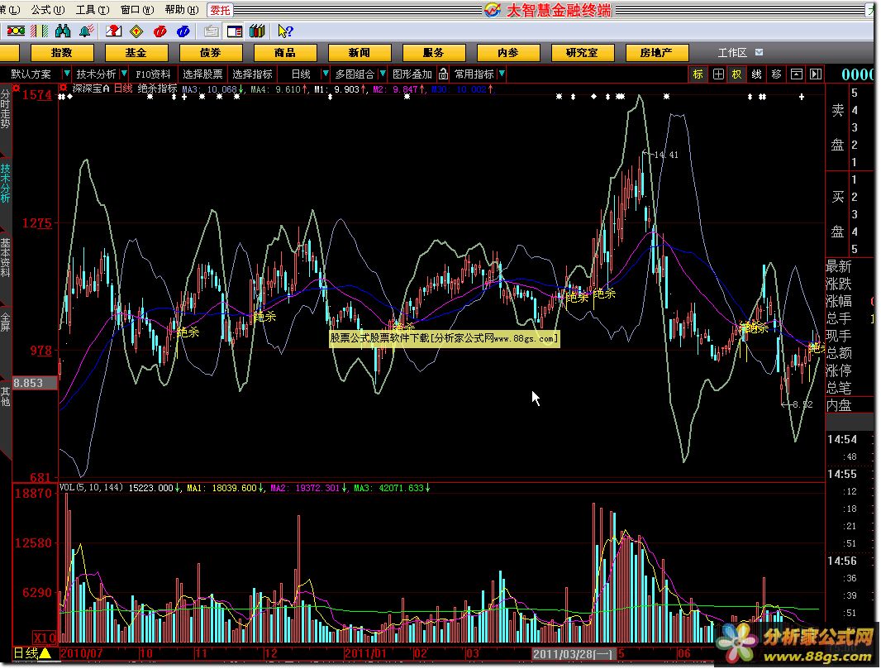881x669 pixels.
Task: Open the 工具(T) menu
Action: pyautogui.click(x=93, y=10)
